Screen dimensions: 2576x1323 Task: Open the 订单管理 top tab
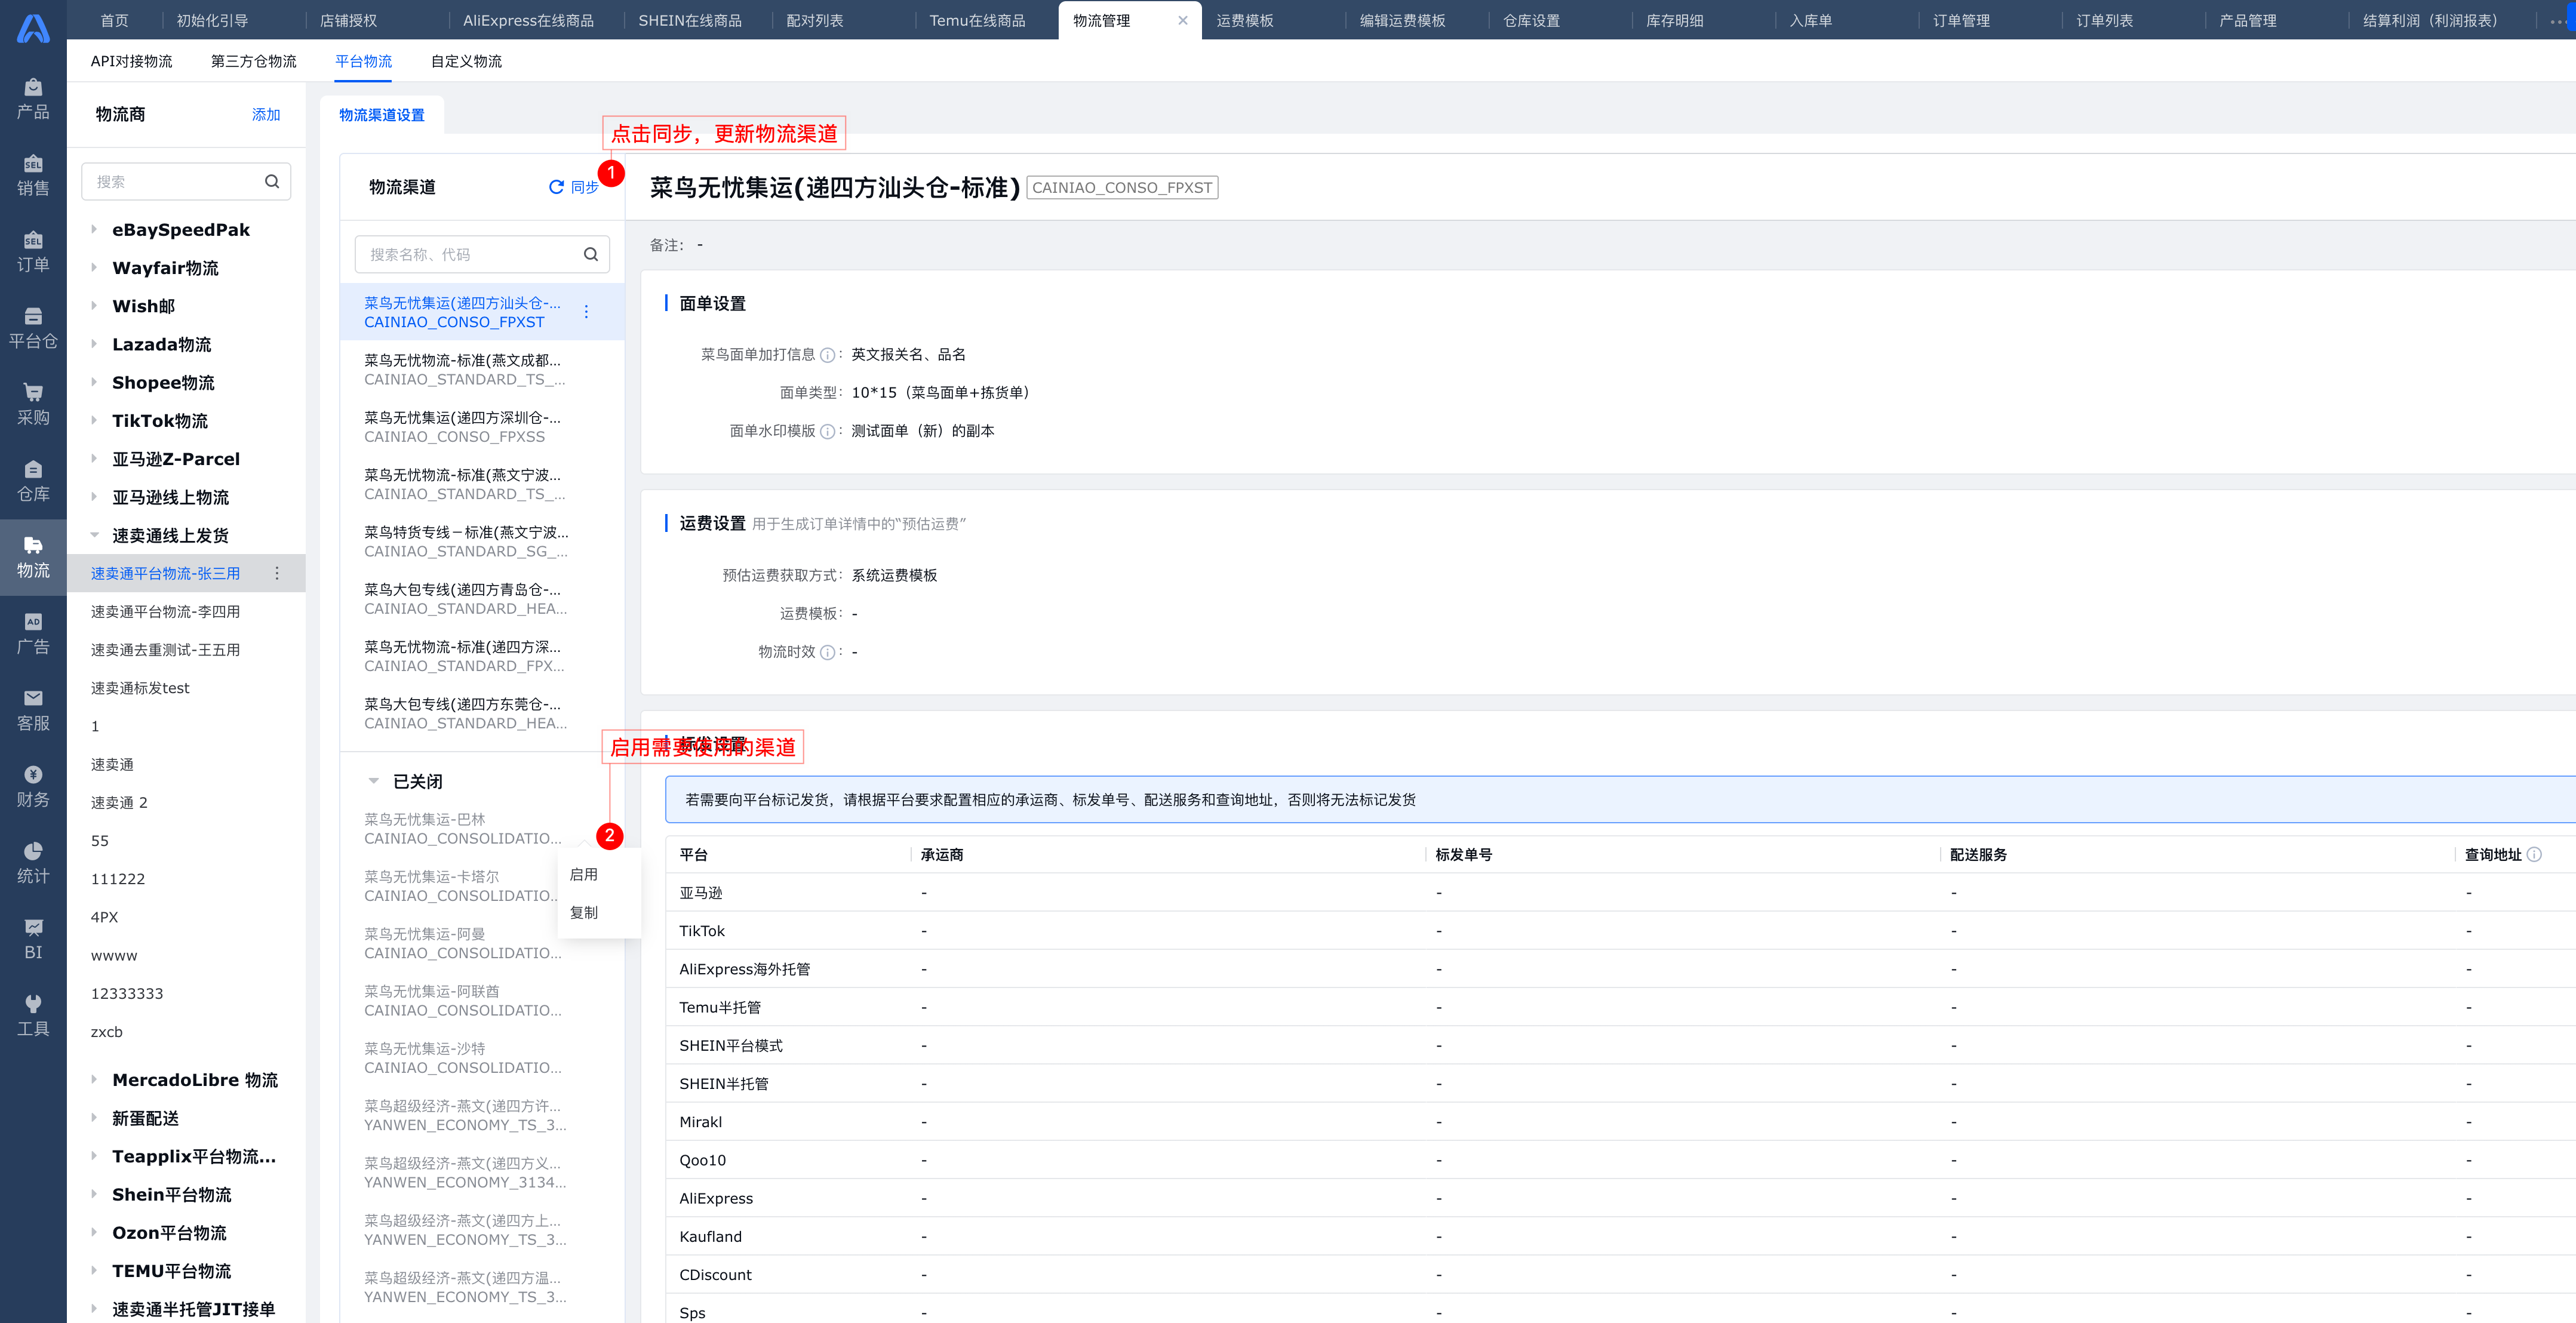[1961, 20]
